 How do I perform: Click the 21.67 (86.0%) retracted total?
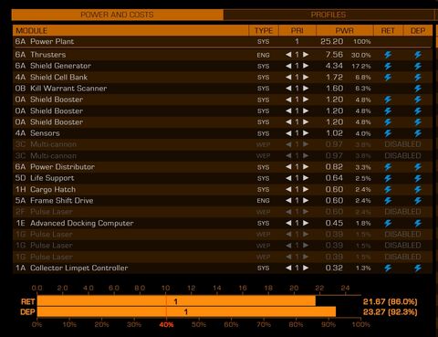tap(390, 301)
